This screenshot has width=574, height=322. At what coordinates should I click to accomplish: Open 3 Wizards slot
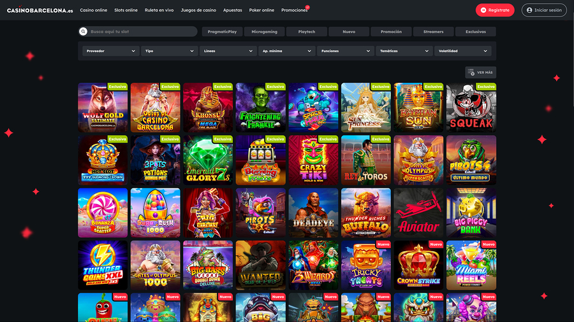tap(313, 265)
